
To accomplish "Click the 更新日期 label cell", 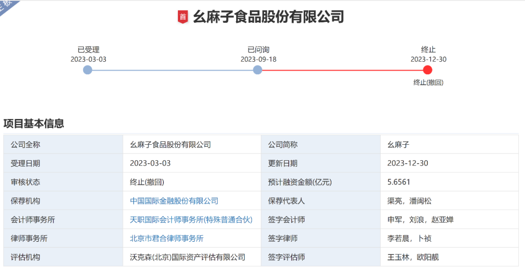I will (321, 163).
